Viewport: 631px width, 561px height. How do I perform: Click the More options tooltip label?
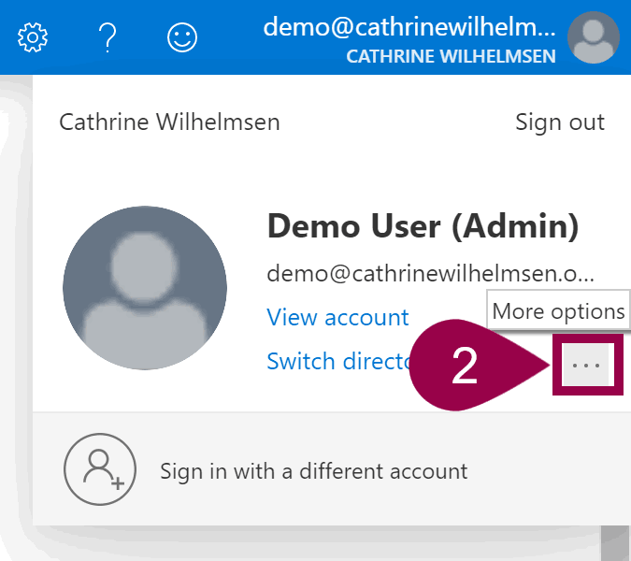tap(558, 311)
